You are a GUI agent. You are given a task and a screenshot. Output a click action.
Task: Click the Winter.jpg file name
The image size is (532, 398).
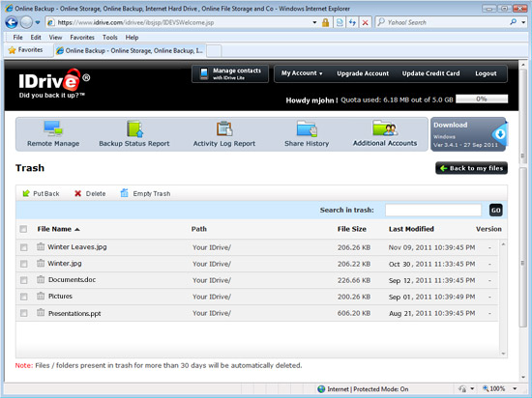(x=65, y=264)
